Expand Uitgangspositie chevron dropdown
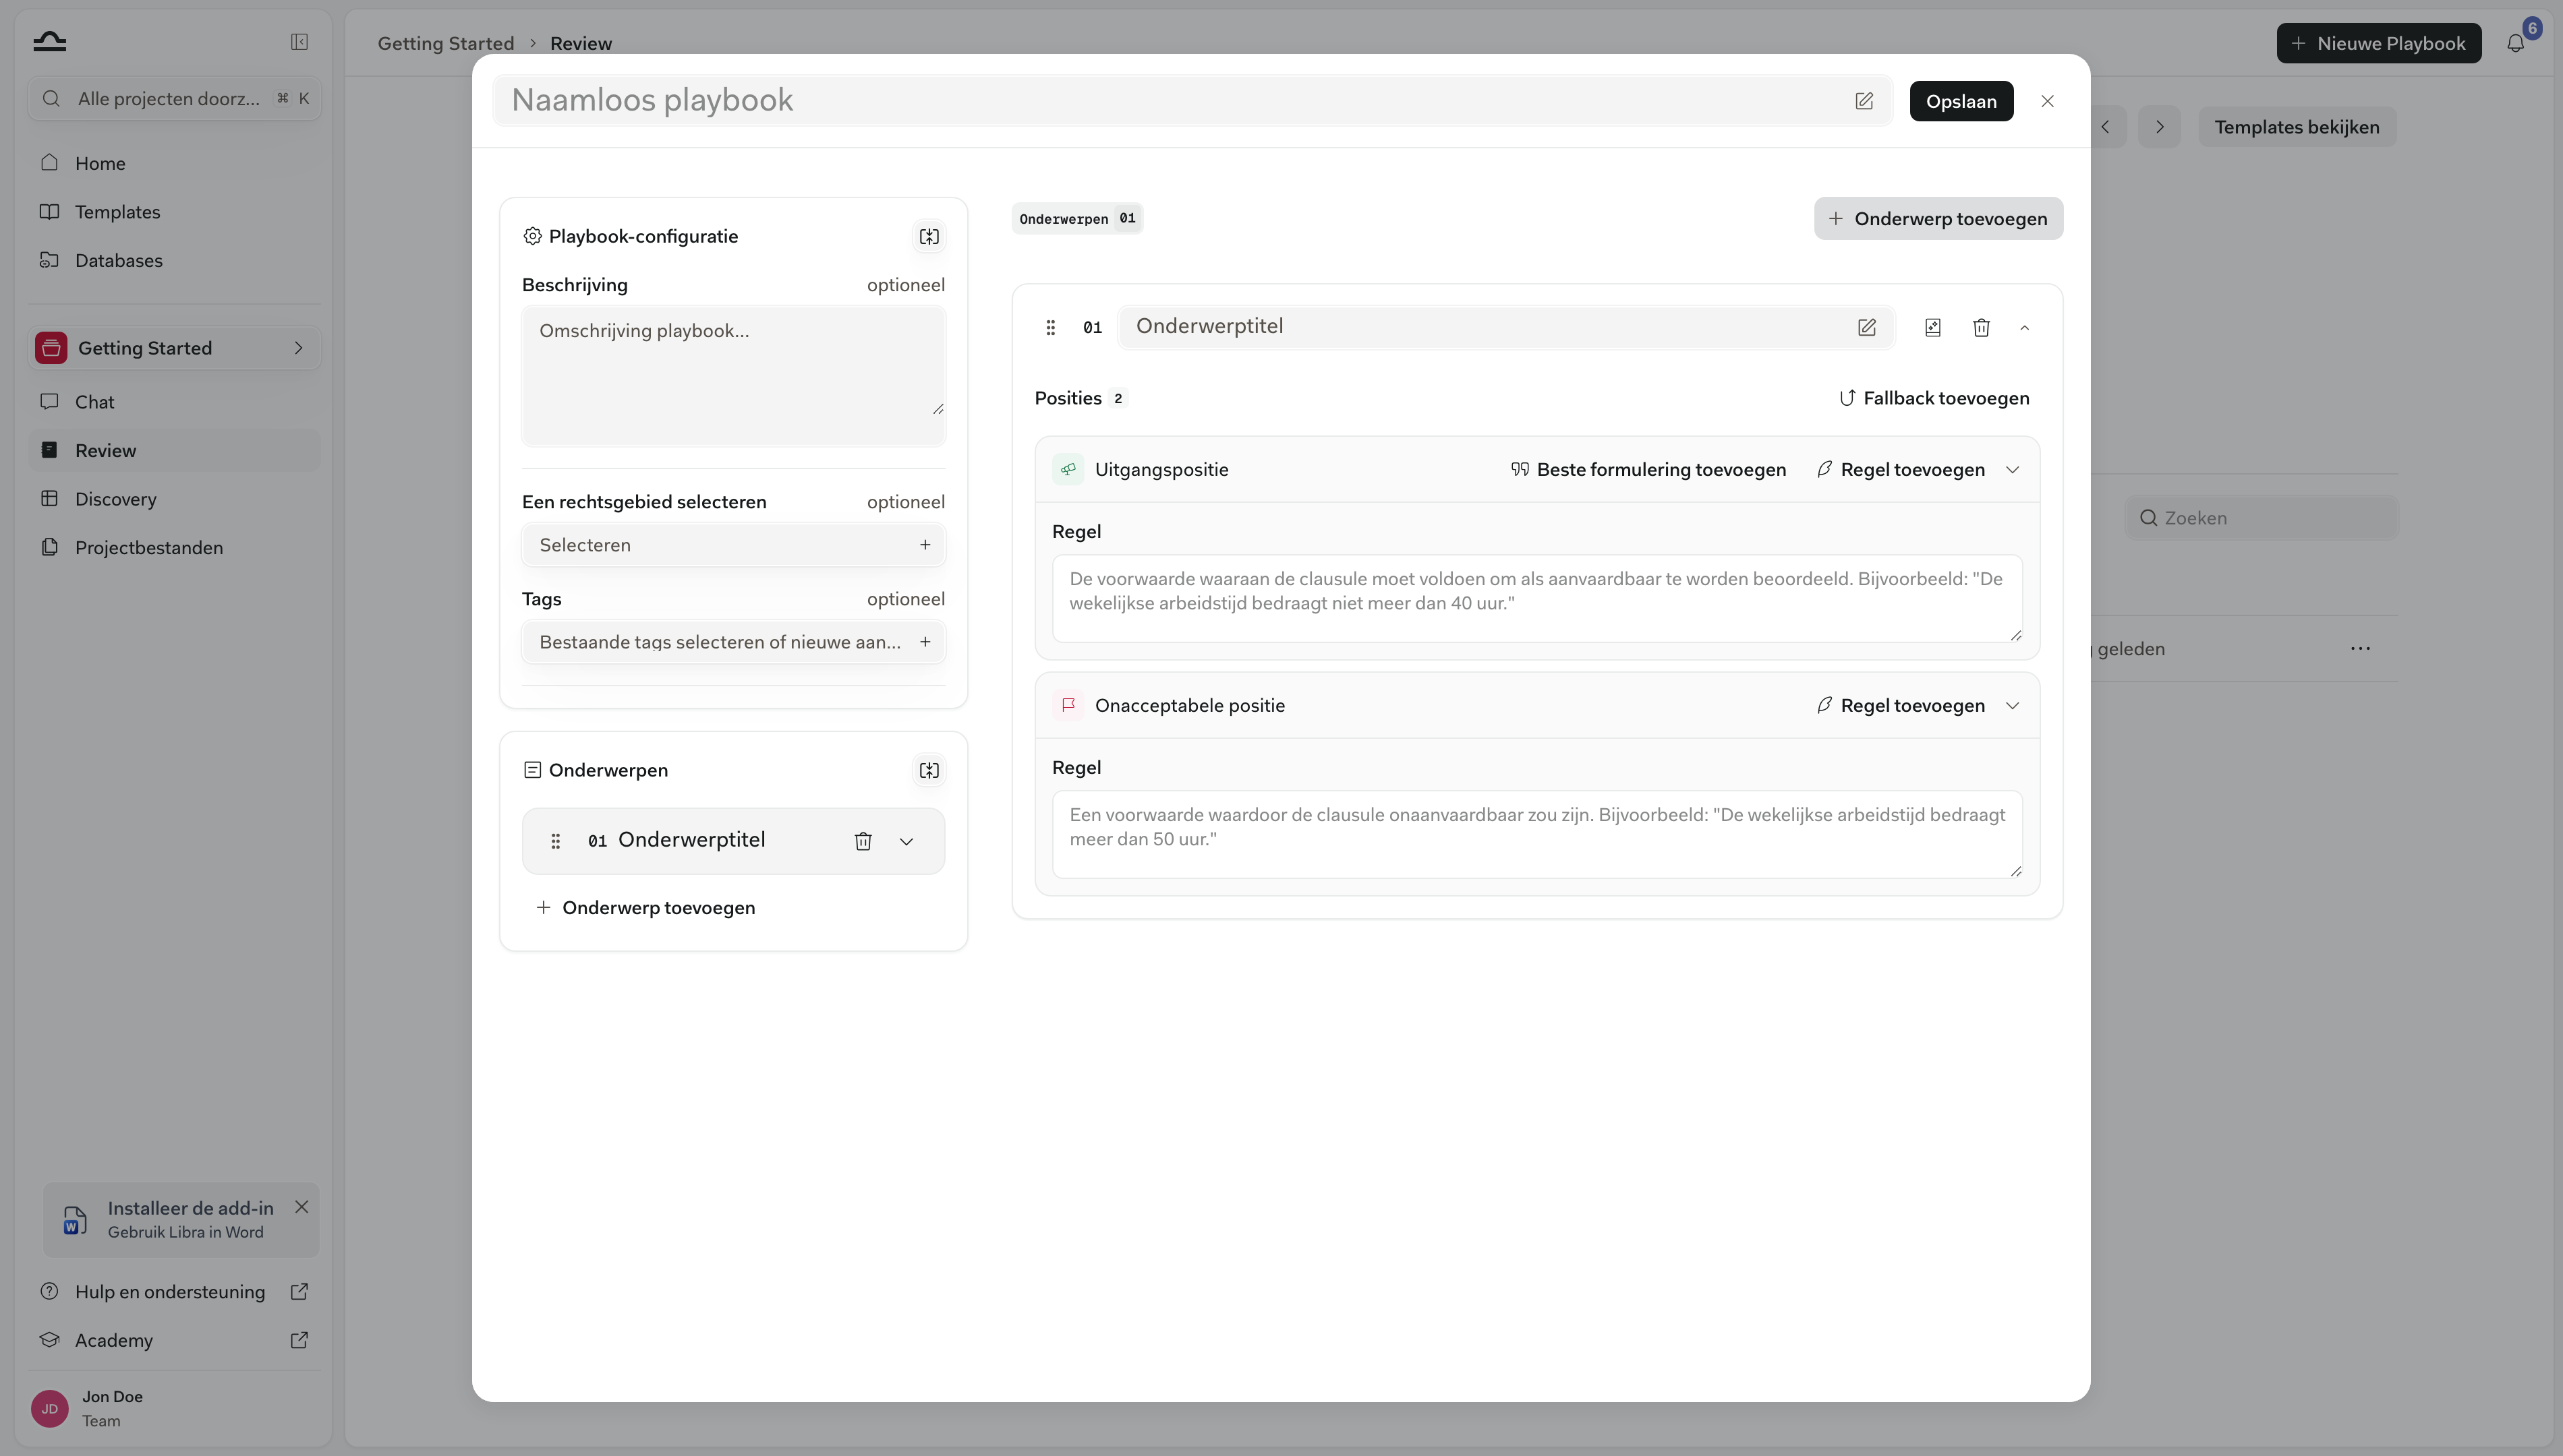 tap(2012, 469)
